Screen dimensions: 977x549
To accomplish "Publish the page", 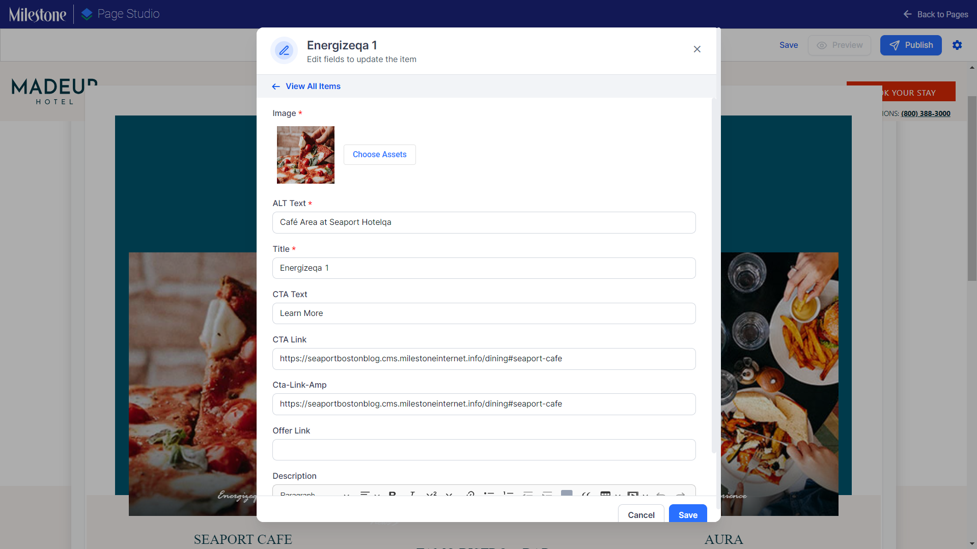I will click(x=911, y=45).
